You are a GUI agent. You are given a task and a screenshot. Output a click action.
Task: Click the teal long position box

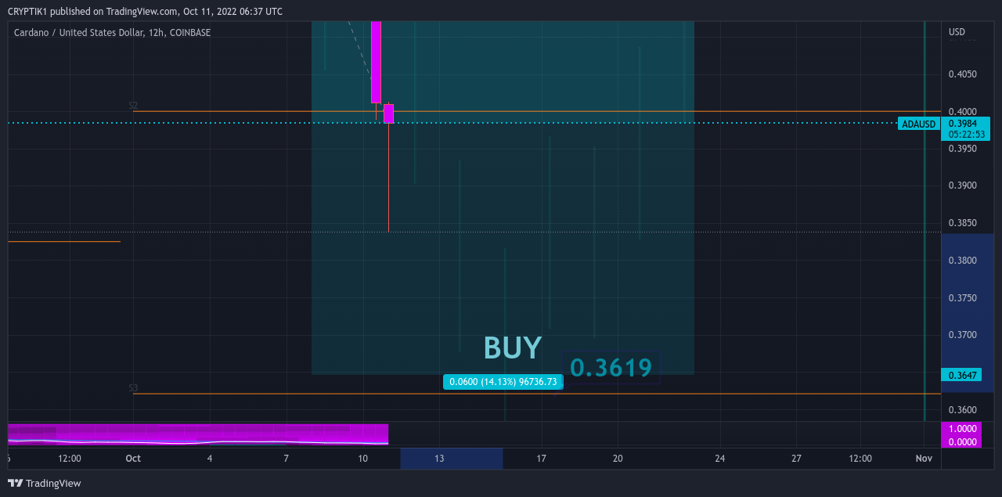point(503,197)
